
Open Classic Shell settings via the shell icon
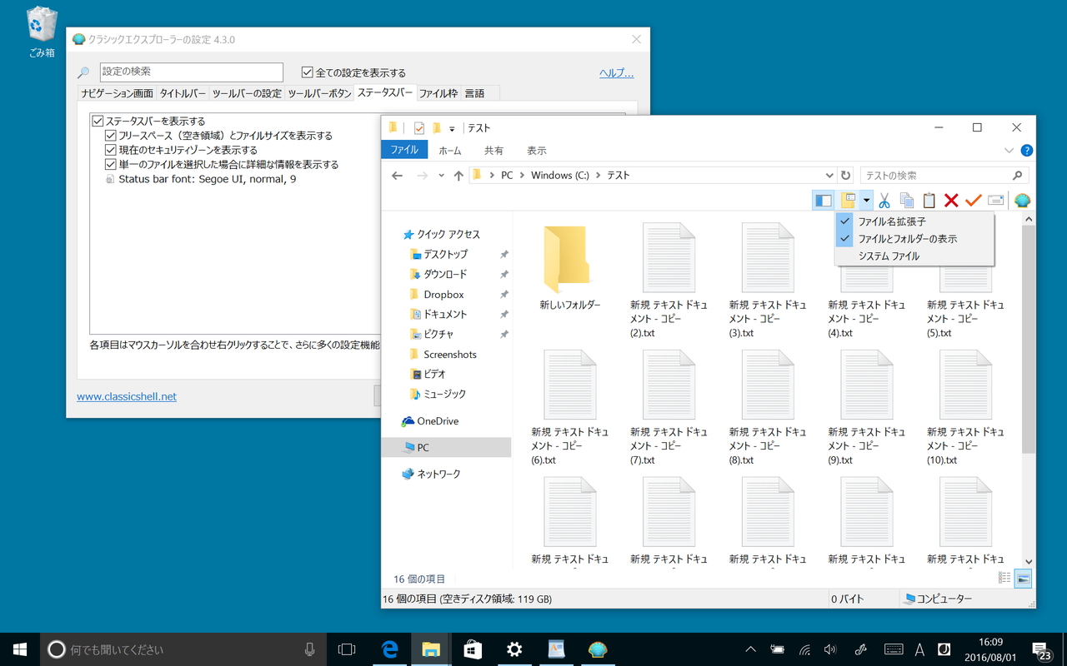1022,200
